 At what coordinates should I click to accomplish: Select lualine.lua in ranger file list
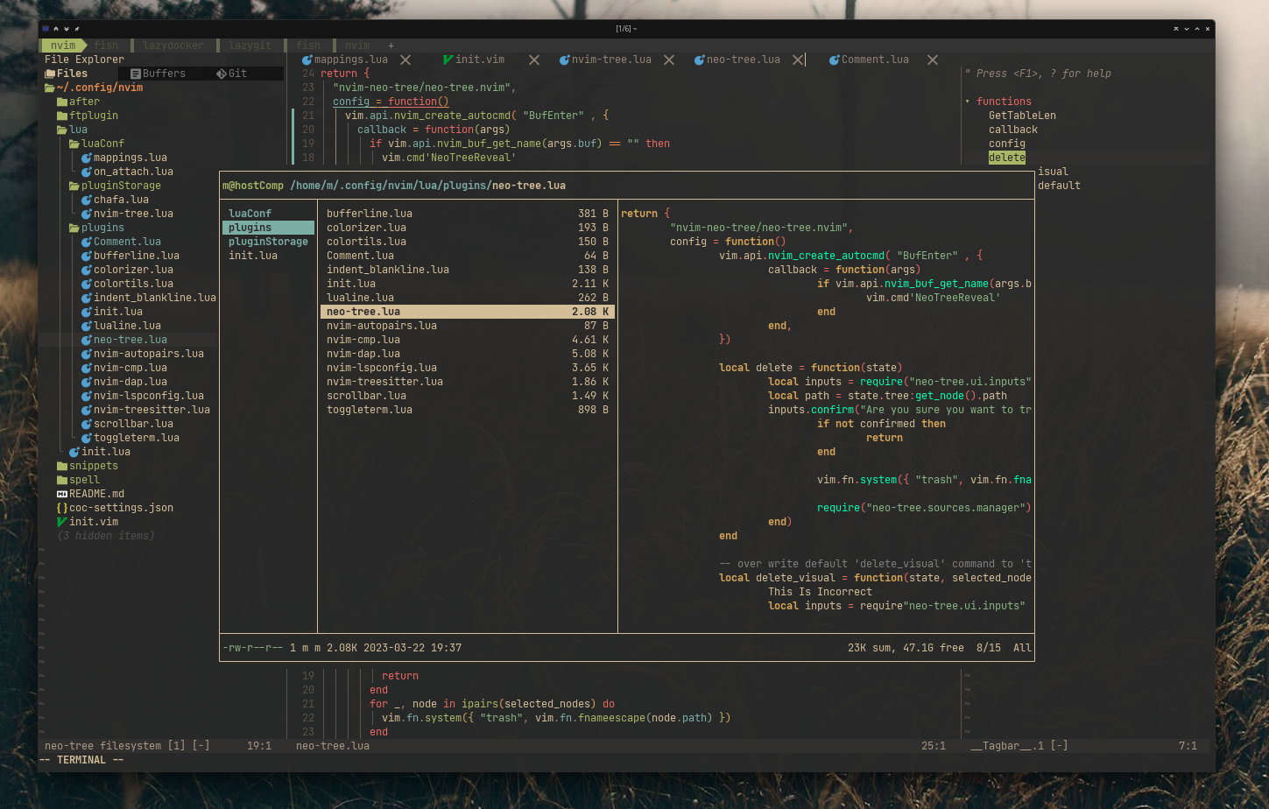pos(467,298)
